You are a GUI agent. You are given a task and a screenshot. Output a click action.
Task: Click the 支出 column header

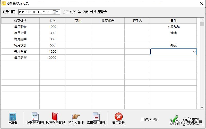click(78, 21)
